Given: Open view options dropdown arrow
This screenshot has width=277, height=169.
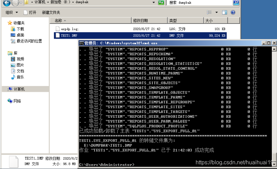Looking at the screenshot, I should (x=217, y=12).
